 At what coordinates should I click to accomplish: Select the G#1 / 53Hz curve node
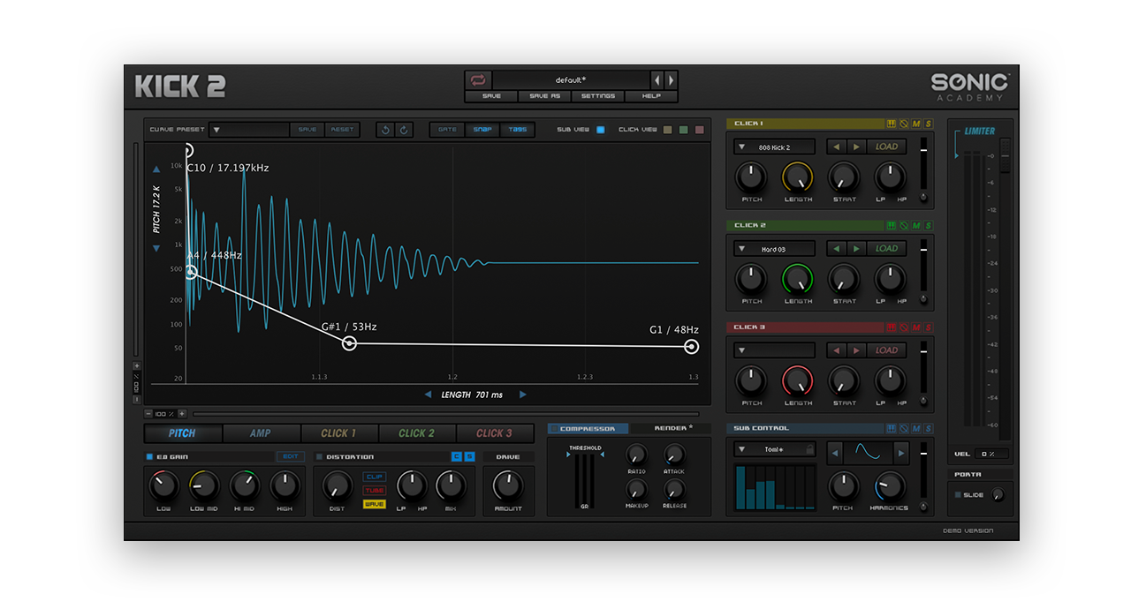(x=349, y=343)
